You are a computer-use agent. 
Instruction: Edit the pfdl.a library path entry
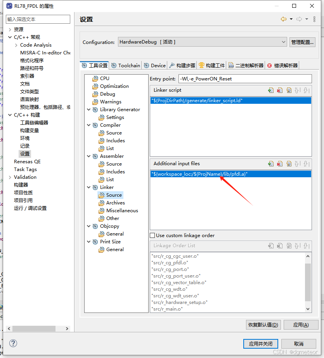pos(289,164)
